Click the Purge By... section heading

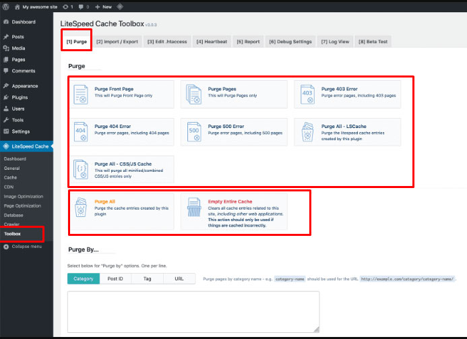click(84, 249)
